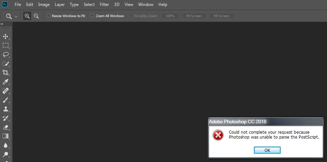Click the 100% zoom button

pos(170,16)
